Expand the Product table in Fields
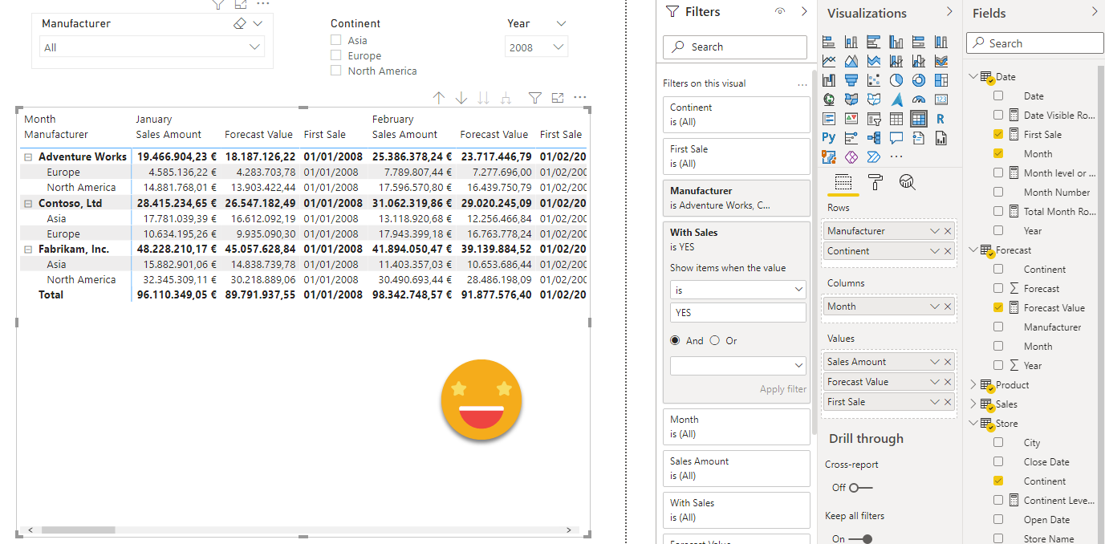This screenshot has height=544, width=1105. point(974,385)
